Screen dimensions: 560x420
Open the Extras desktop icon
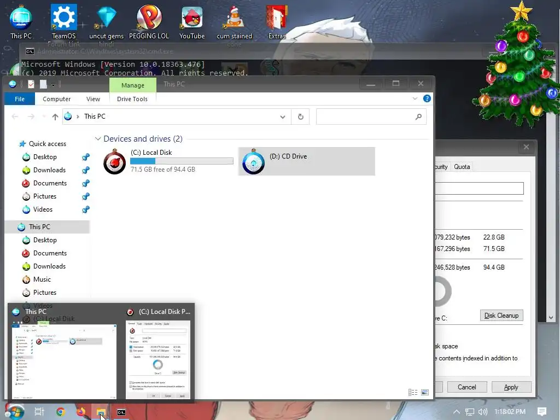(277, 22)
